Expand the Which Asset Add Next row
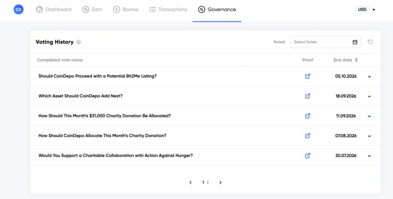393x199 pixels. [x=369, y=96]
